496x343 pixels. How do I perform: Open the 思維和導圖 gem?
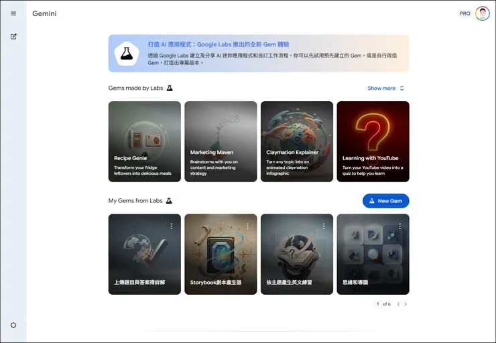(373, 254)
